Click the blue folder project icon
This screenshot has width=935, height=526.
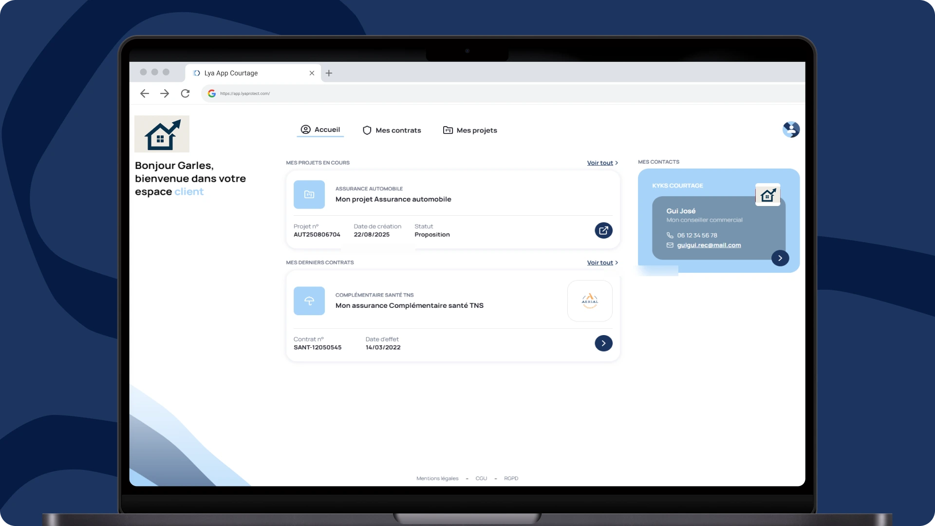pos(309,194)
